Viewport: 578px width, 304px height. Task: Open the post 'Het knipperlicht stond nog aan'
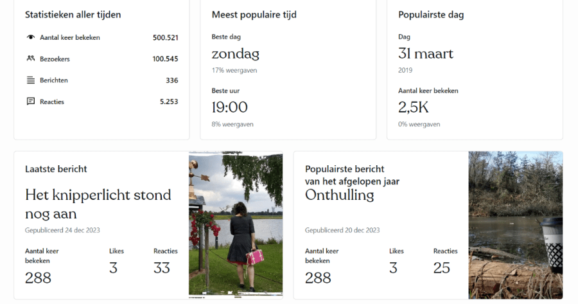[98, 203]
